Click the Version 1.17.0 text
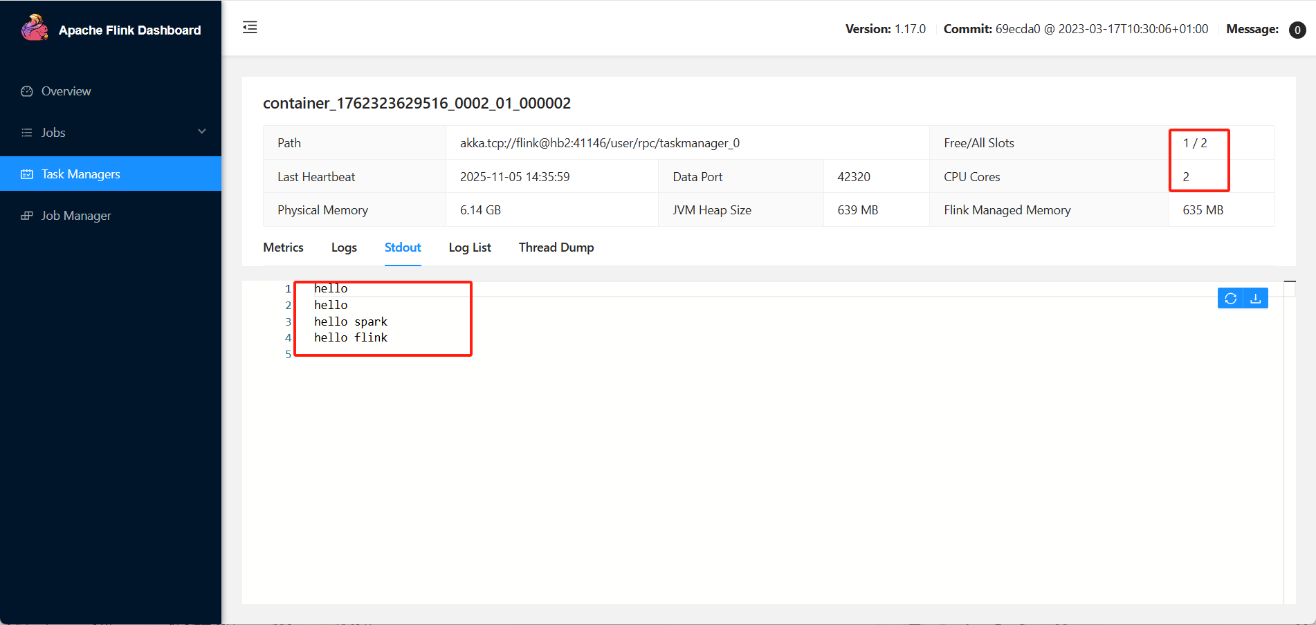 (885, 29)
